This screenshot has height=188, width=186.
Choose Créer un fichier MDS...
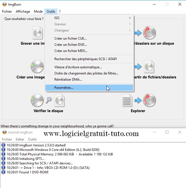(89, 51)
